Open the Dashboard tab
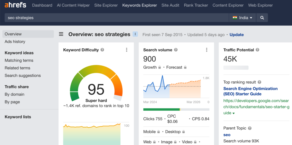 [x=42, y=5]
